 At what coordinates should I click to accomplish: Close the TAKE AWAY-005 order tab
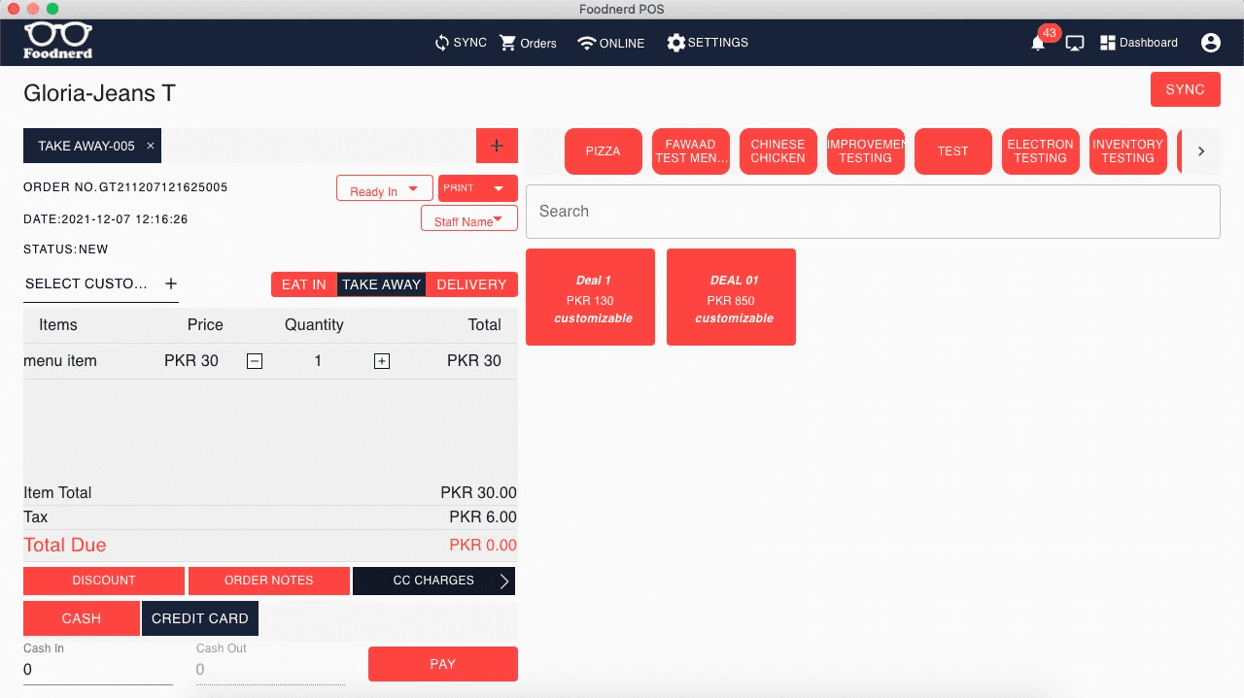click(151, 146)
